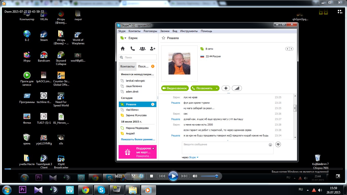Select contact Зарина Жунусова
The width and height of the screenshot is (347, 195).
[x=138, y=115]
